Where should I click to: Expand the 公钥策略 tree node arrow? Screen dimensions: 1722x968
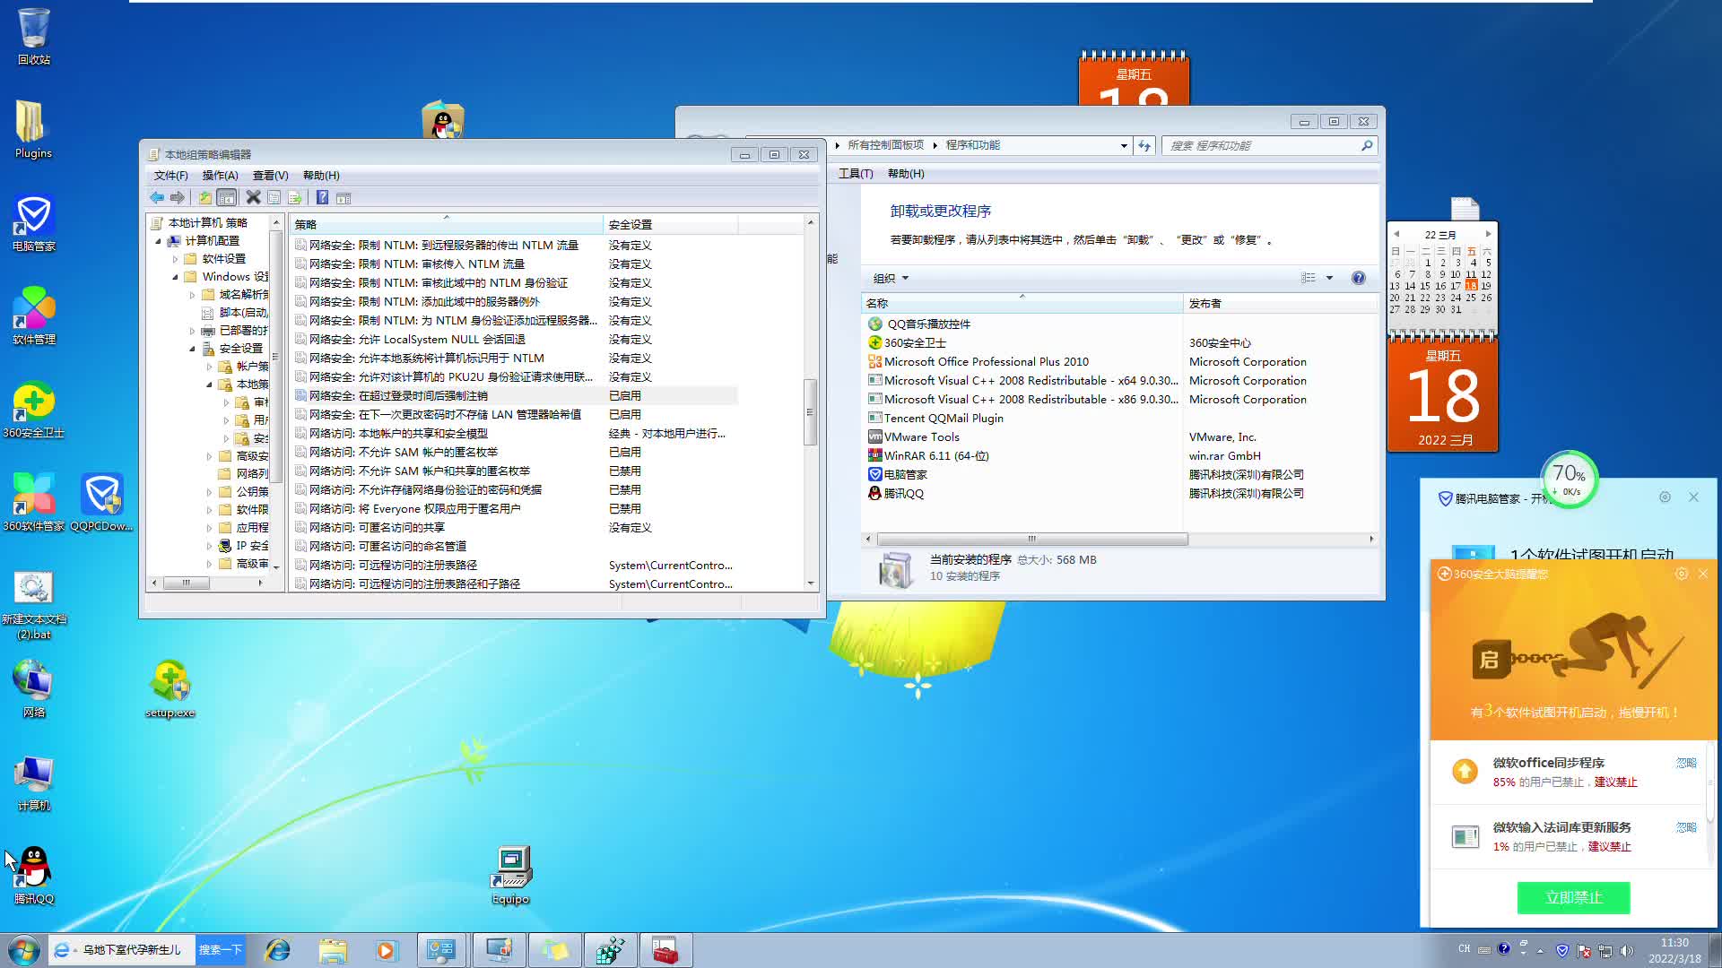point(210,492)
